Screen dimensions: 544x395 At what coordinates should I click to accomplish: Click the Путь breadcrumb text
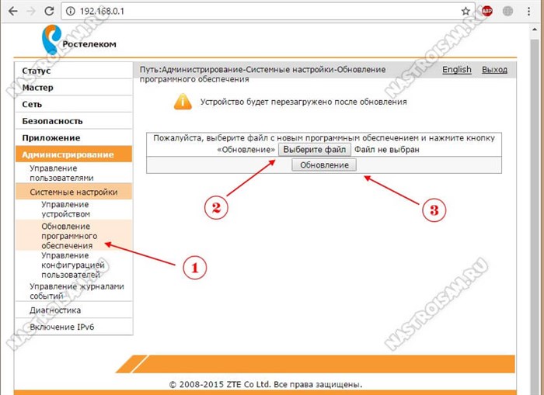click(x=263, y=74)
